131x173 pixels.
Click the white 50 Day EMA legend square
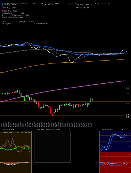click(3, 8)
